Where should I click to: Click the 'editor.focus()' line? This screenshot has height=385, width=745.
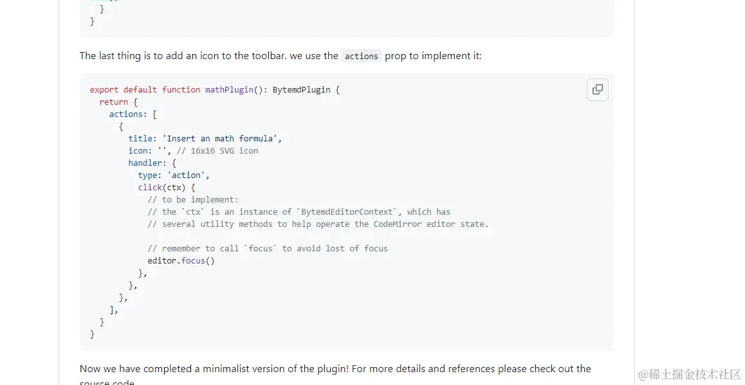(x=181, y=261)
